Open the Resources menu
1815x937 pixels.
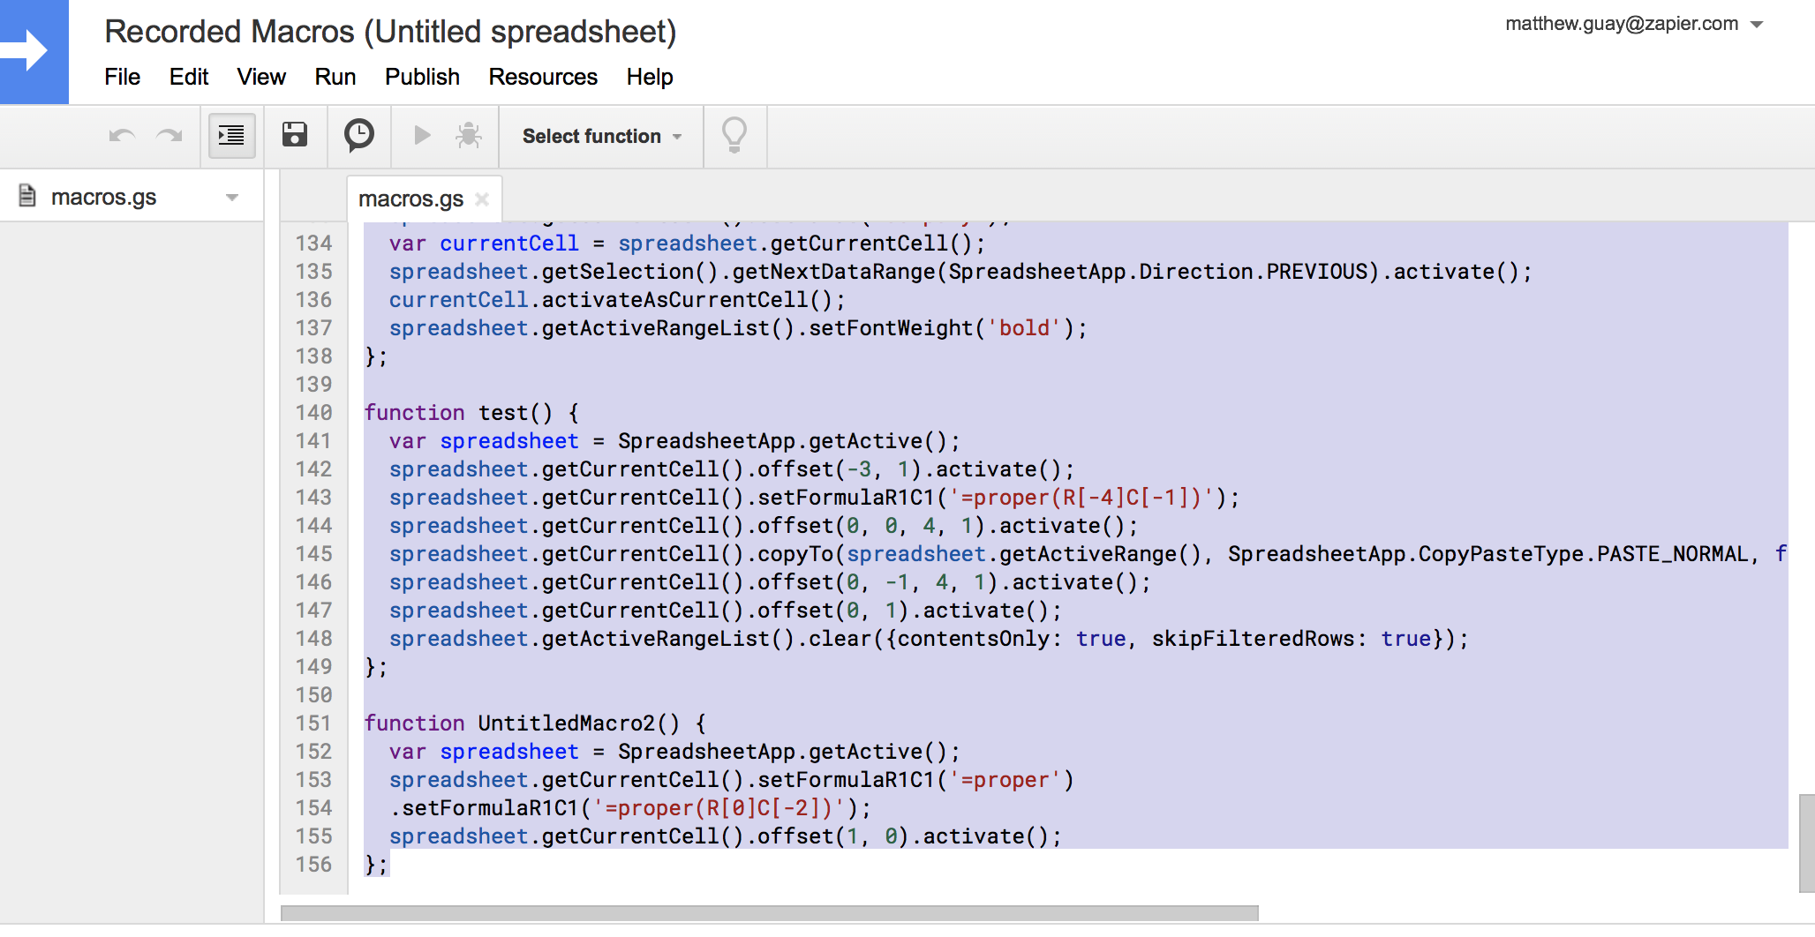click(x=543, y=77)
